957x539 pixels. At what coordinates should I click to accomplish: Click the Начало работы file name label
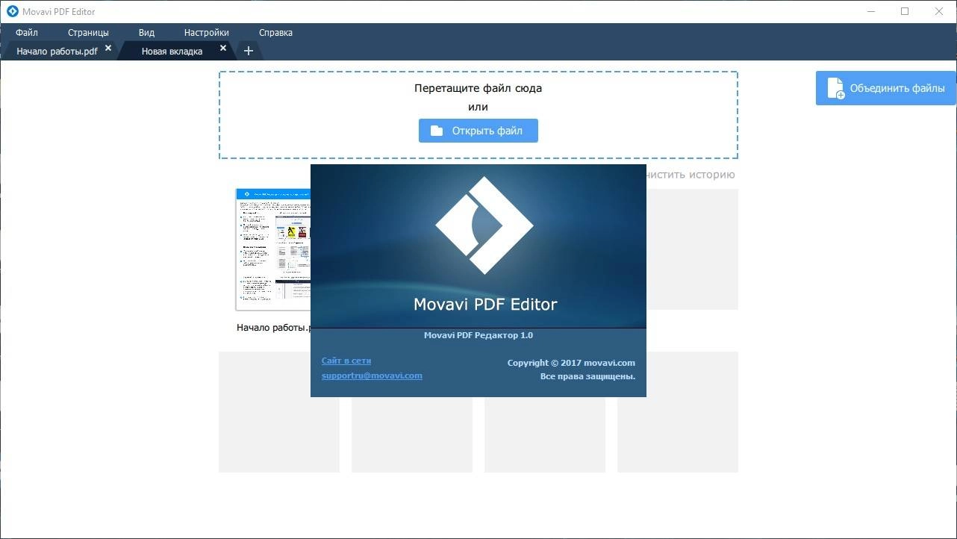[x=273, y=328]
